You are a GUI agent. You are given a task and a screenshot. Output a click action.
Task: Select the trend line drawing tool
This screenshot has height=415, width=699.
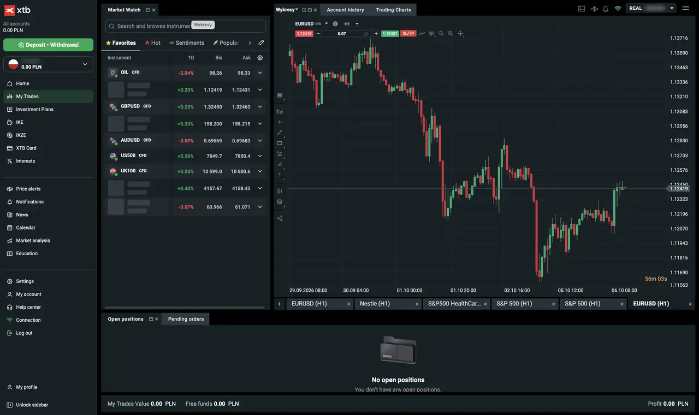(x=280, y=133)
